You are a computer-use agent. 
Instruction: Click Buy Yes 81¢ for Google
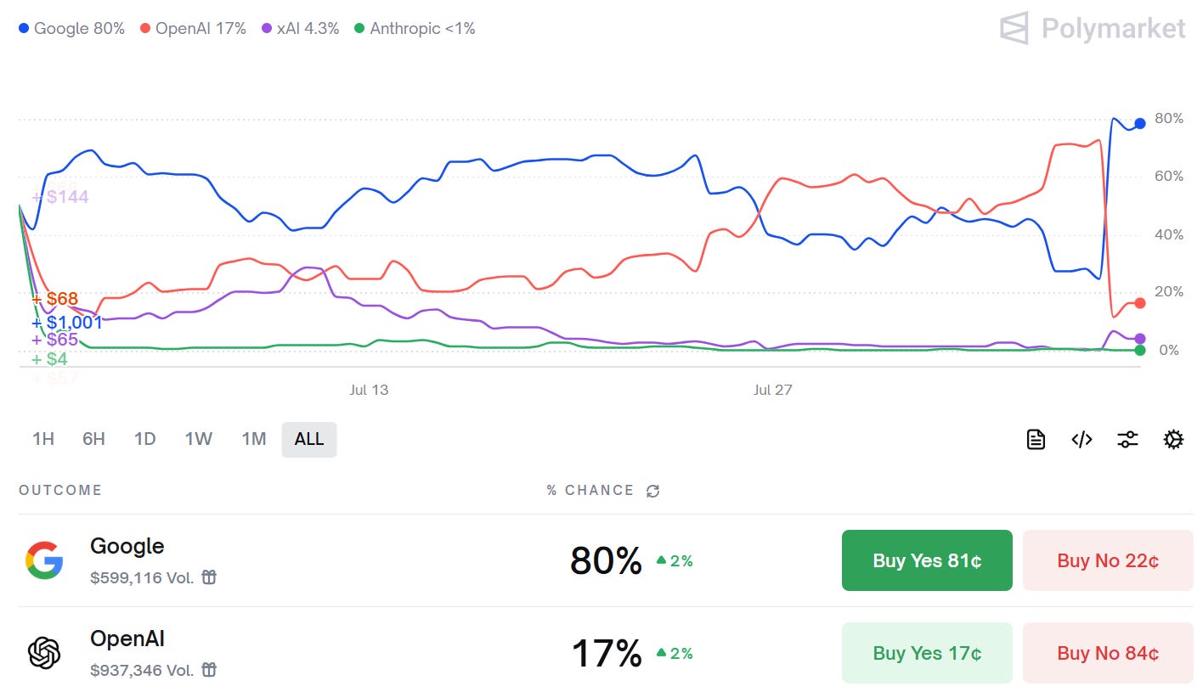click(927, 560)
